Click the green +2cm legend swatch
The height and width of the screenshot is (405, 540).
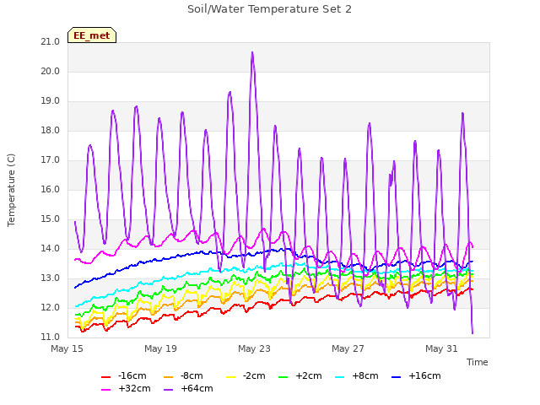tap(283, 377)
